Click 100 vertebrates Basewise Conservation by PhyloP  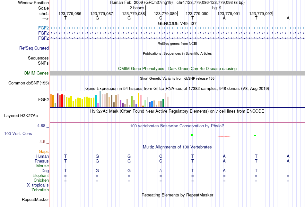[x=177, y=126]
